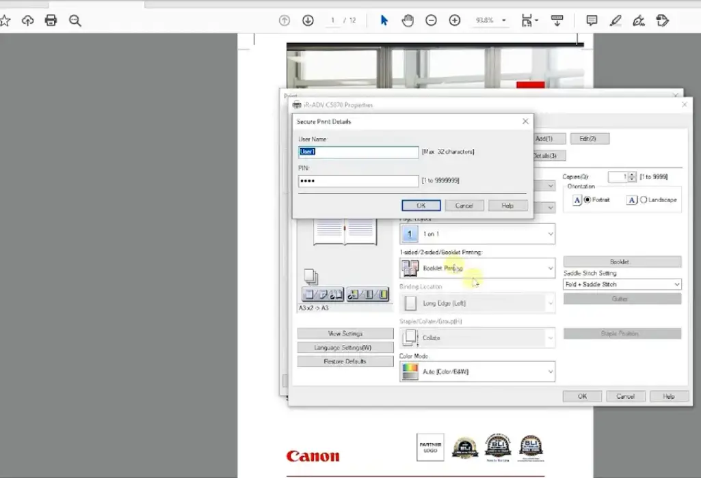Select the Portrait orientation radio button

586,199
